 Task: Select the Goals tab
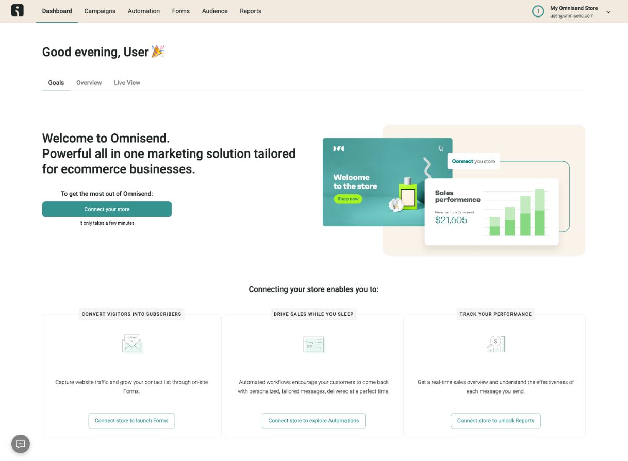(x=56, y=82)
